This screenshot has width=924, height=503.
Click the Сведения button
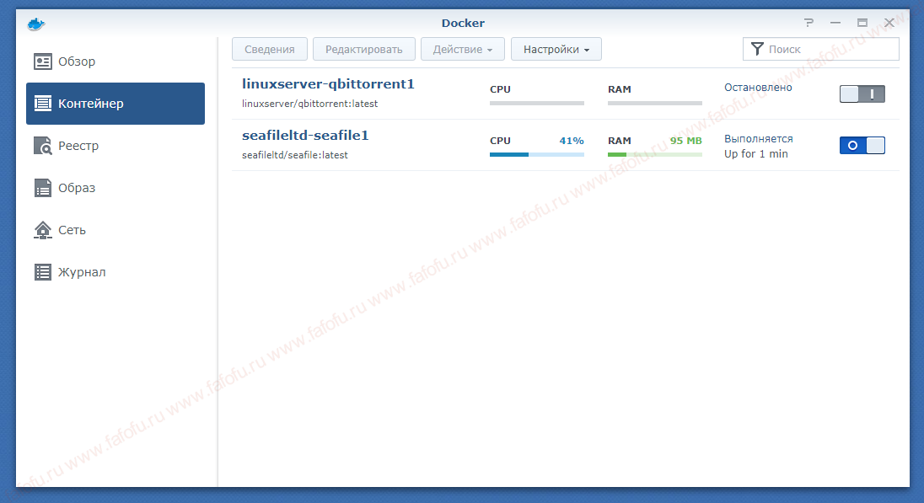click(x=270, y=50)
